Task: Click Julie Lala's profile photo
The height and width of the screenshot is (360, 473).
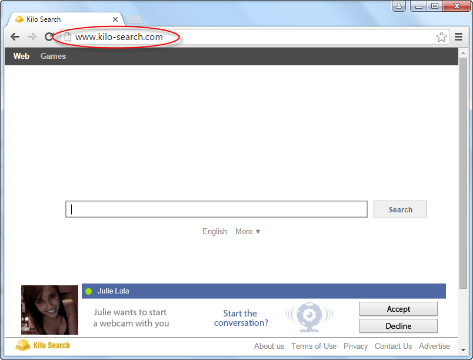Action: click(49, 310)
